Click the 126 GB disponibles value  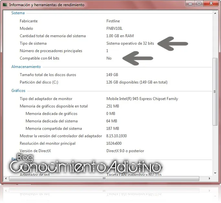[137, 82]
